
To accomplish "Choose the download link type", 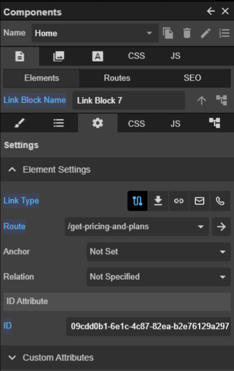I will 158,201.
